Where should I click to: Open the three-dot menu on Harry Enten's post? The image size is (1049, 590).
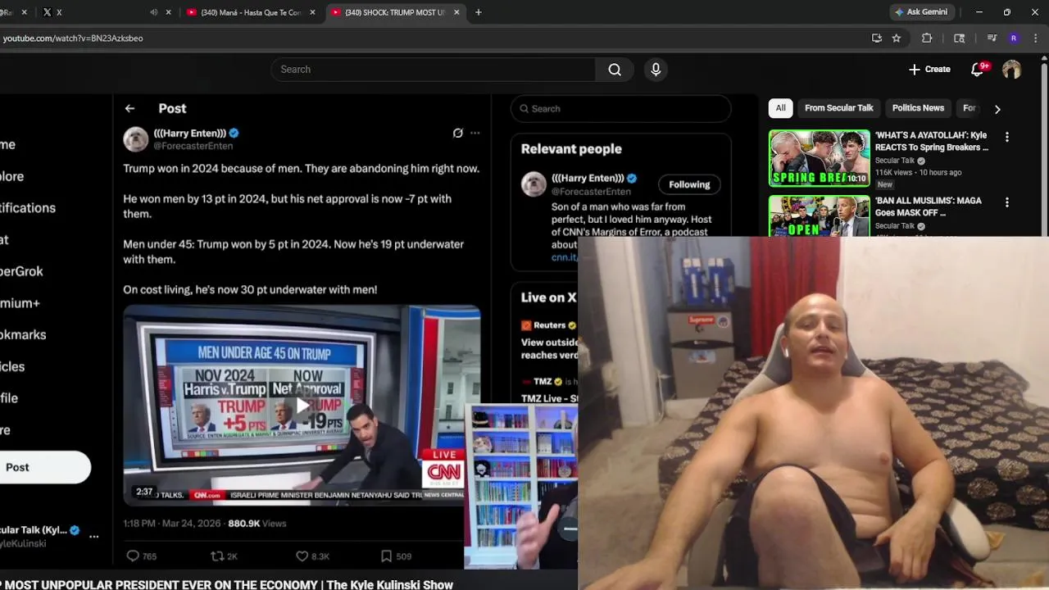click(x=475, y=133)
